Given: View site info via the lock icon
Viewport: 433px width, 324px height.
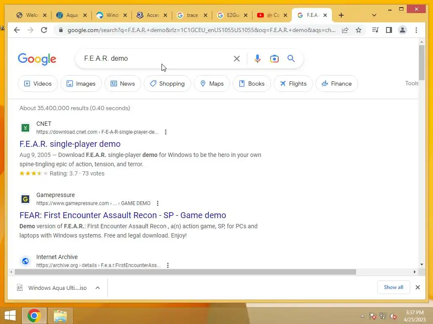Looking at the screenshot, I should (x=61, y=30).
